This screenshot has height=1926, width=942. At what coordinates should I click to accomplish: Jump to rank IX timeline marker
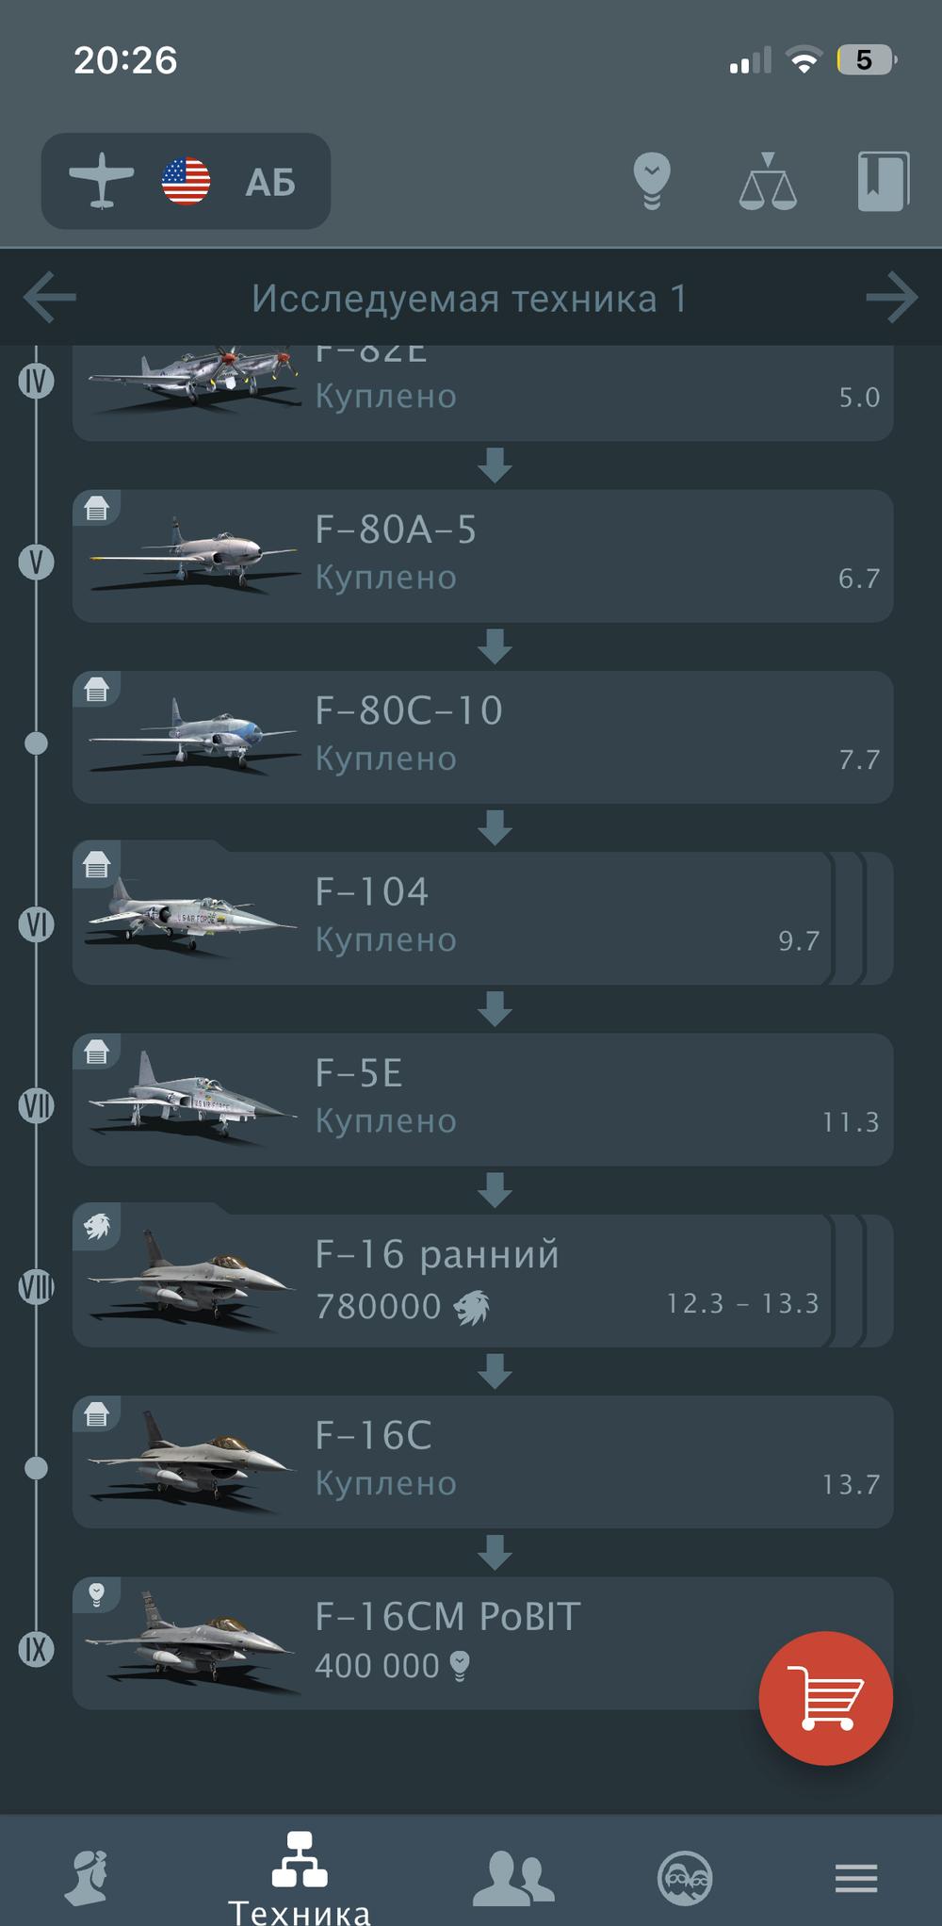click(x=37, y=1648)
